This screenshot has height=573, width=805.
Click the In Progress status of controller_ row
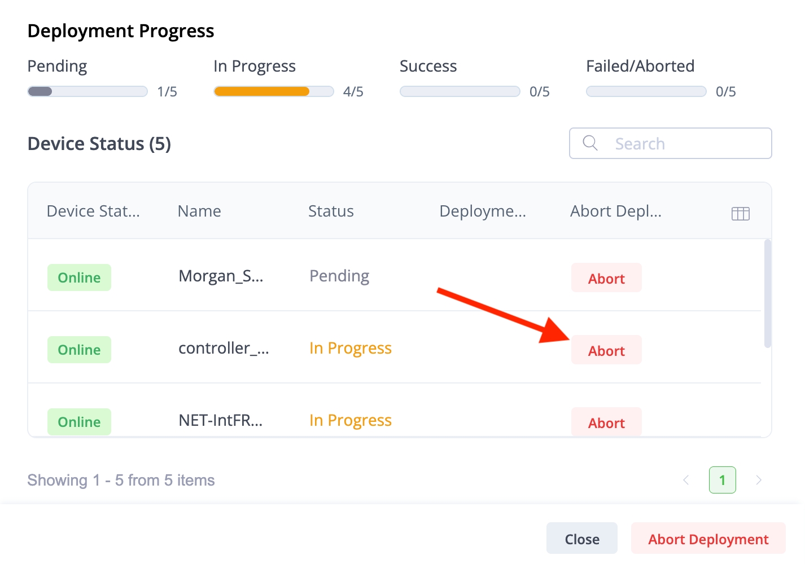tap(350, 349)
